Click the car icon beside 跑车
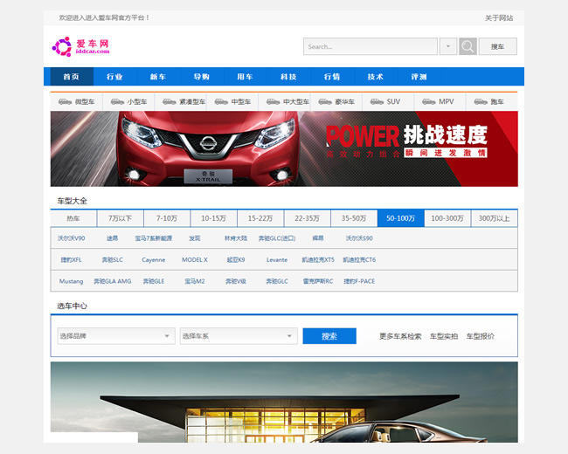Screen dimensions: 568x454 pyautogui.click(x=481, y=102)
